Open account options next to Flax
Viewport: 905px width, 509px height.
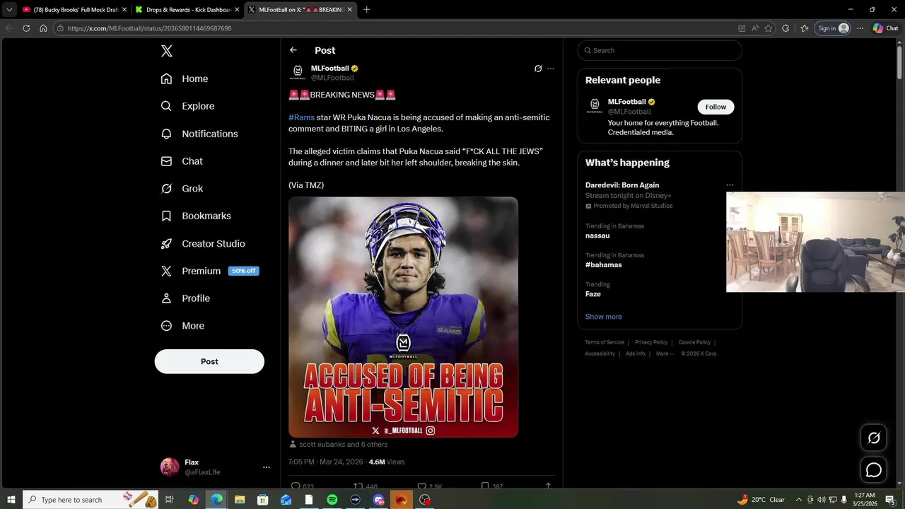click(x=266, y=467)
